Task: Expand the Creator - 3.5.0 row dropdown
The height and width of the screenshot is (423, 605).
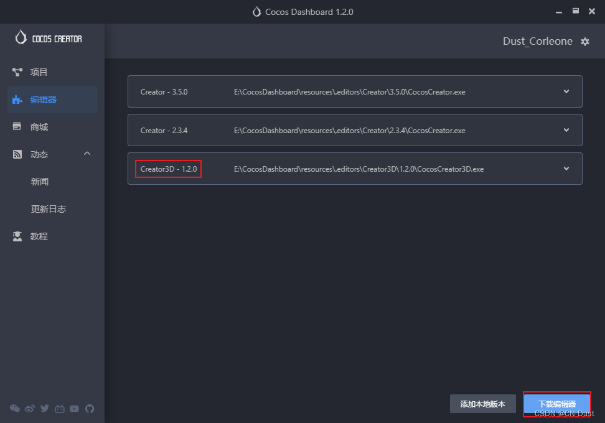Action: point(566,91)
